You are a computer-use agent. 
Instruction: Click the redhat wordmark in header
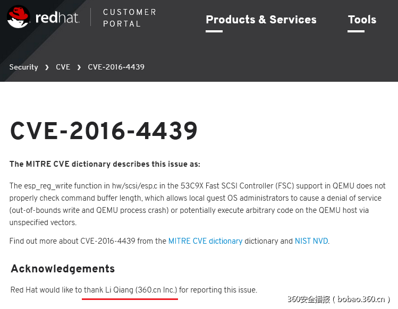57,18
